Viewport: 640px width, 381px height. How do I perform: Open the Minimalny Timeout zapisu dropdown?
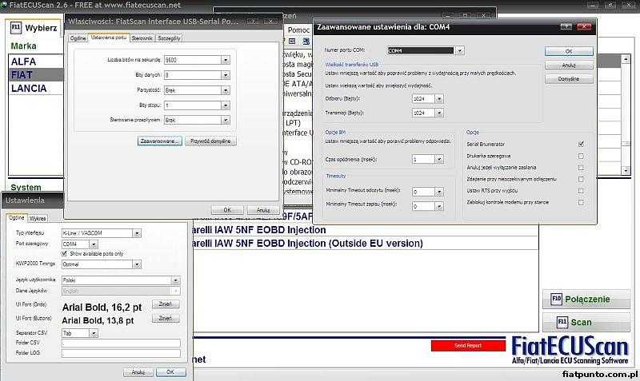point(439,207)
